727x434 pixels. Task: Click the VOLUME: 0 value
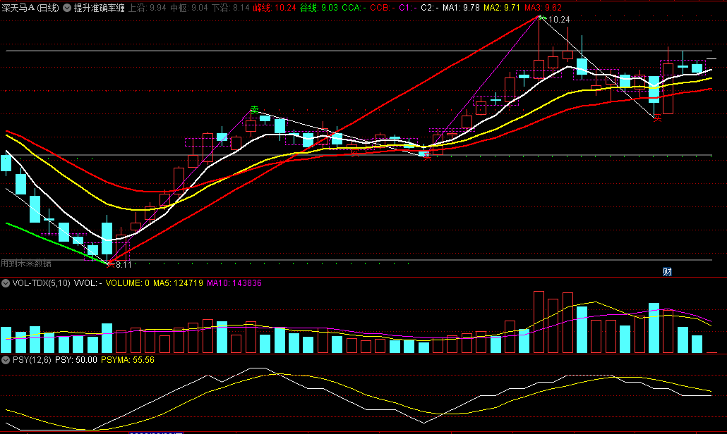(128, 283)
